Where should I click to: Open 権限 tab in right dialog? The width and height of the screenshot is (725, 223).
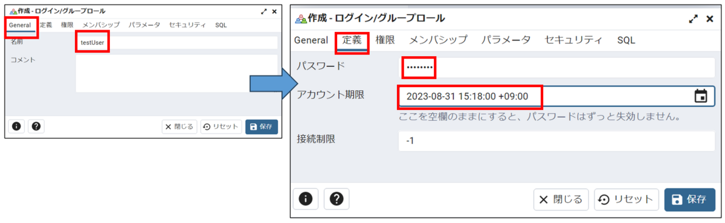[385, 40]
